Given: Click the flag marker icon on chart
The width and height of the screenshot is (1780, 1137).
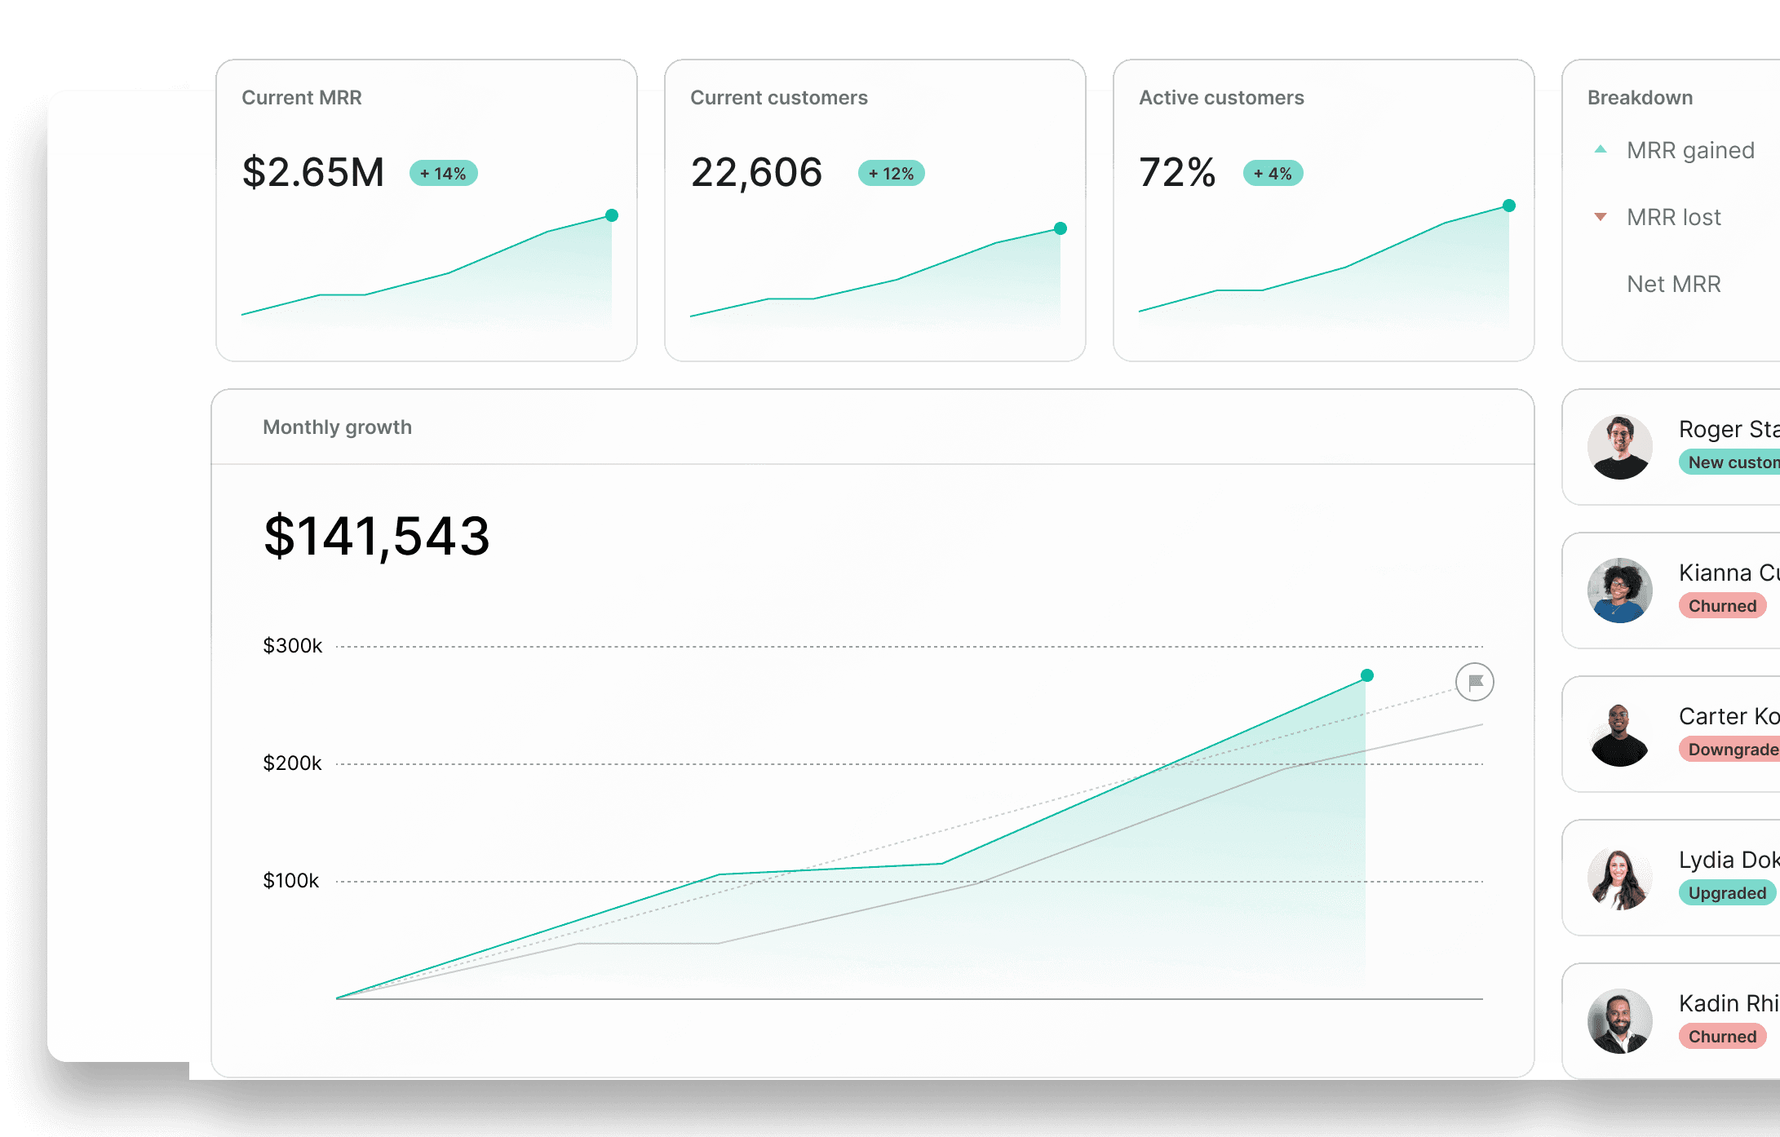Looking at the screenshot, I should (1474, 684).
